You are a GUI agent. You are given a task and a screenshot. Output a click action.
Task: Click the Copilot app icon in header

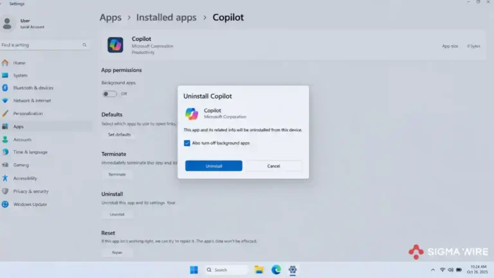(115, 45)
